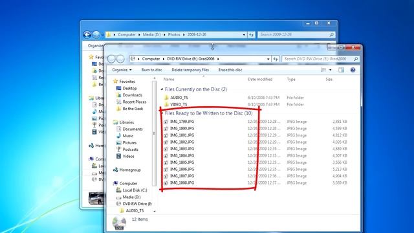The width and height of the screenshot is (414, 233).
Task: Collapse Files Ready to Be Written group
Action: click(x=162, y=113)
